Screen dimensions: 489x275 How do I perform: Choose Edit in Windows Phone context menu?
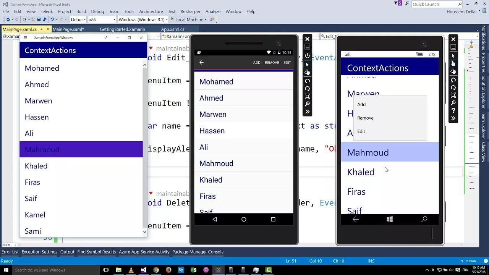[x=390, y=131]
